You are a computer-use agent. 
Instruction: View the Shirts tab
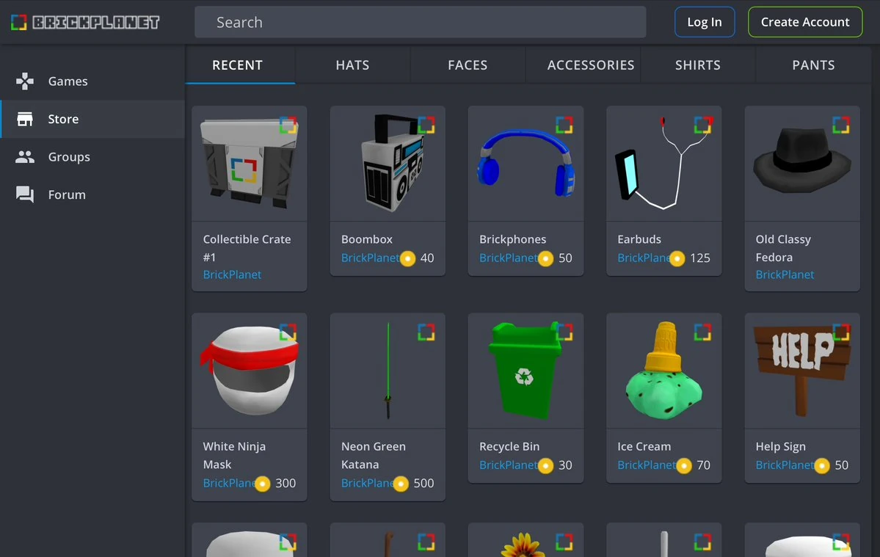(697, 65)
